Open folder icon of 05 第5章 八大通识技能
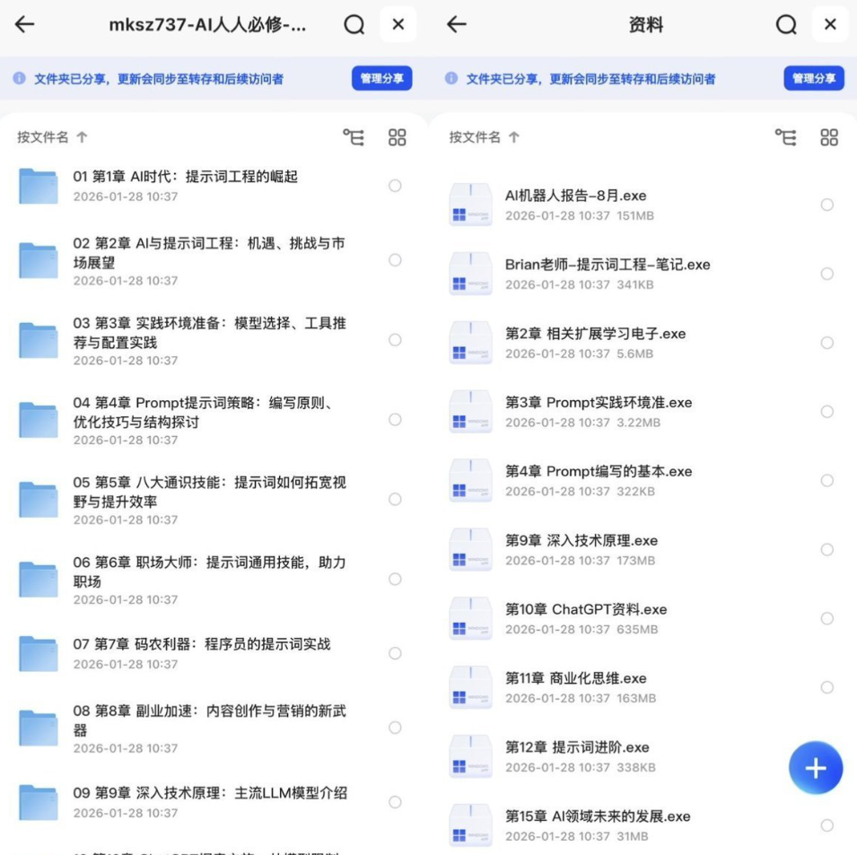The height and width of the screenshot is (855, 857). coord(39,500)
